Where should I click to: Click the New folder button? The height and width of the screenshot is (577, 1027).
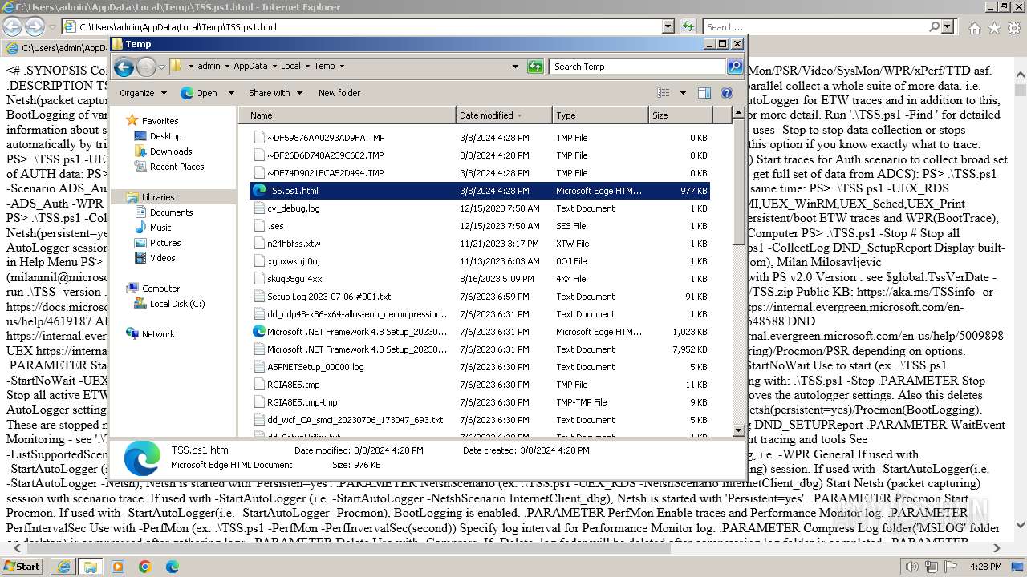coord(339,93)
